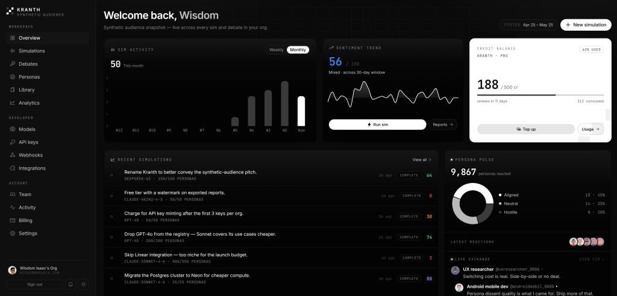Open Drop GPT-4o from registry simulation
617x296 pixels.
271,237
